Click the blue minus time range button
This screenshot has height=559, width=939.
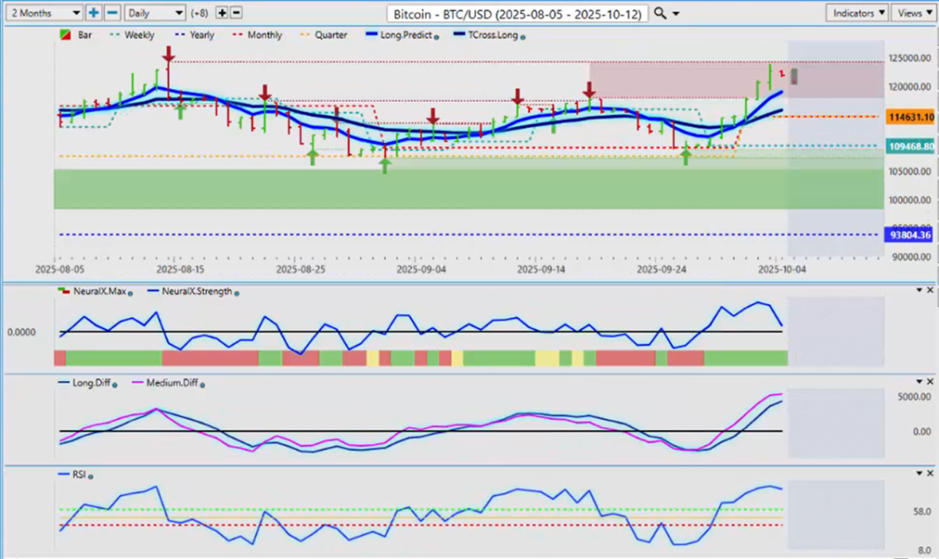tap(111, 13)
